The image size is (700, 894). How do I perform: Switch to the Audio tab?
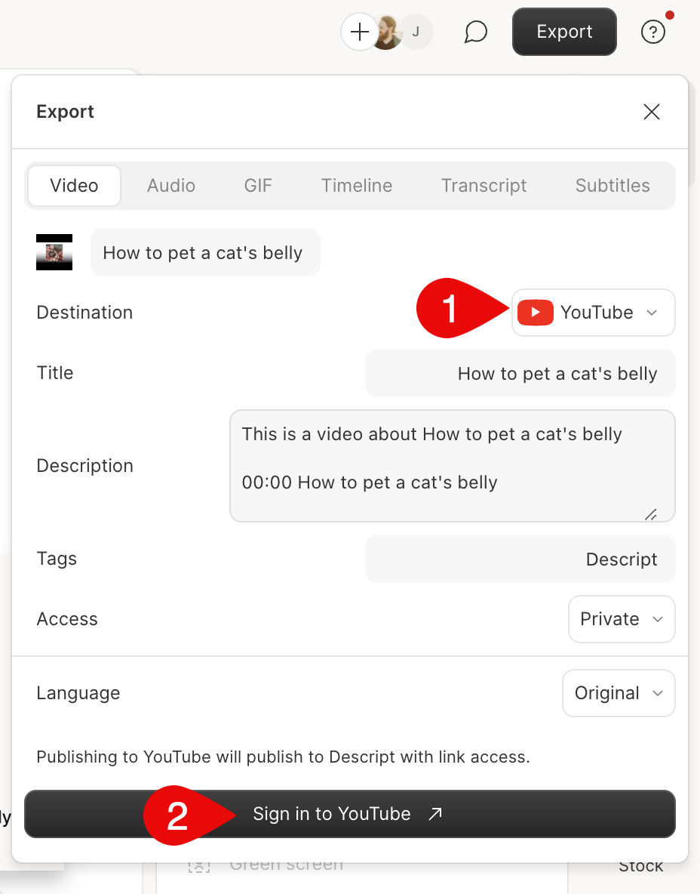(171, 185)
